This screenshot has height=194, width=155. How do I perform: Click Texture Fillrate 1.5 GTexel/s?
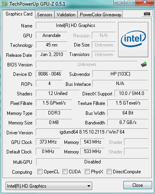point(128,103)
